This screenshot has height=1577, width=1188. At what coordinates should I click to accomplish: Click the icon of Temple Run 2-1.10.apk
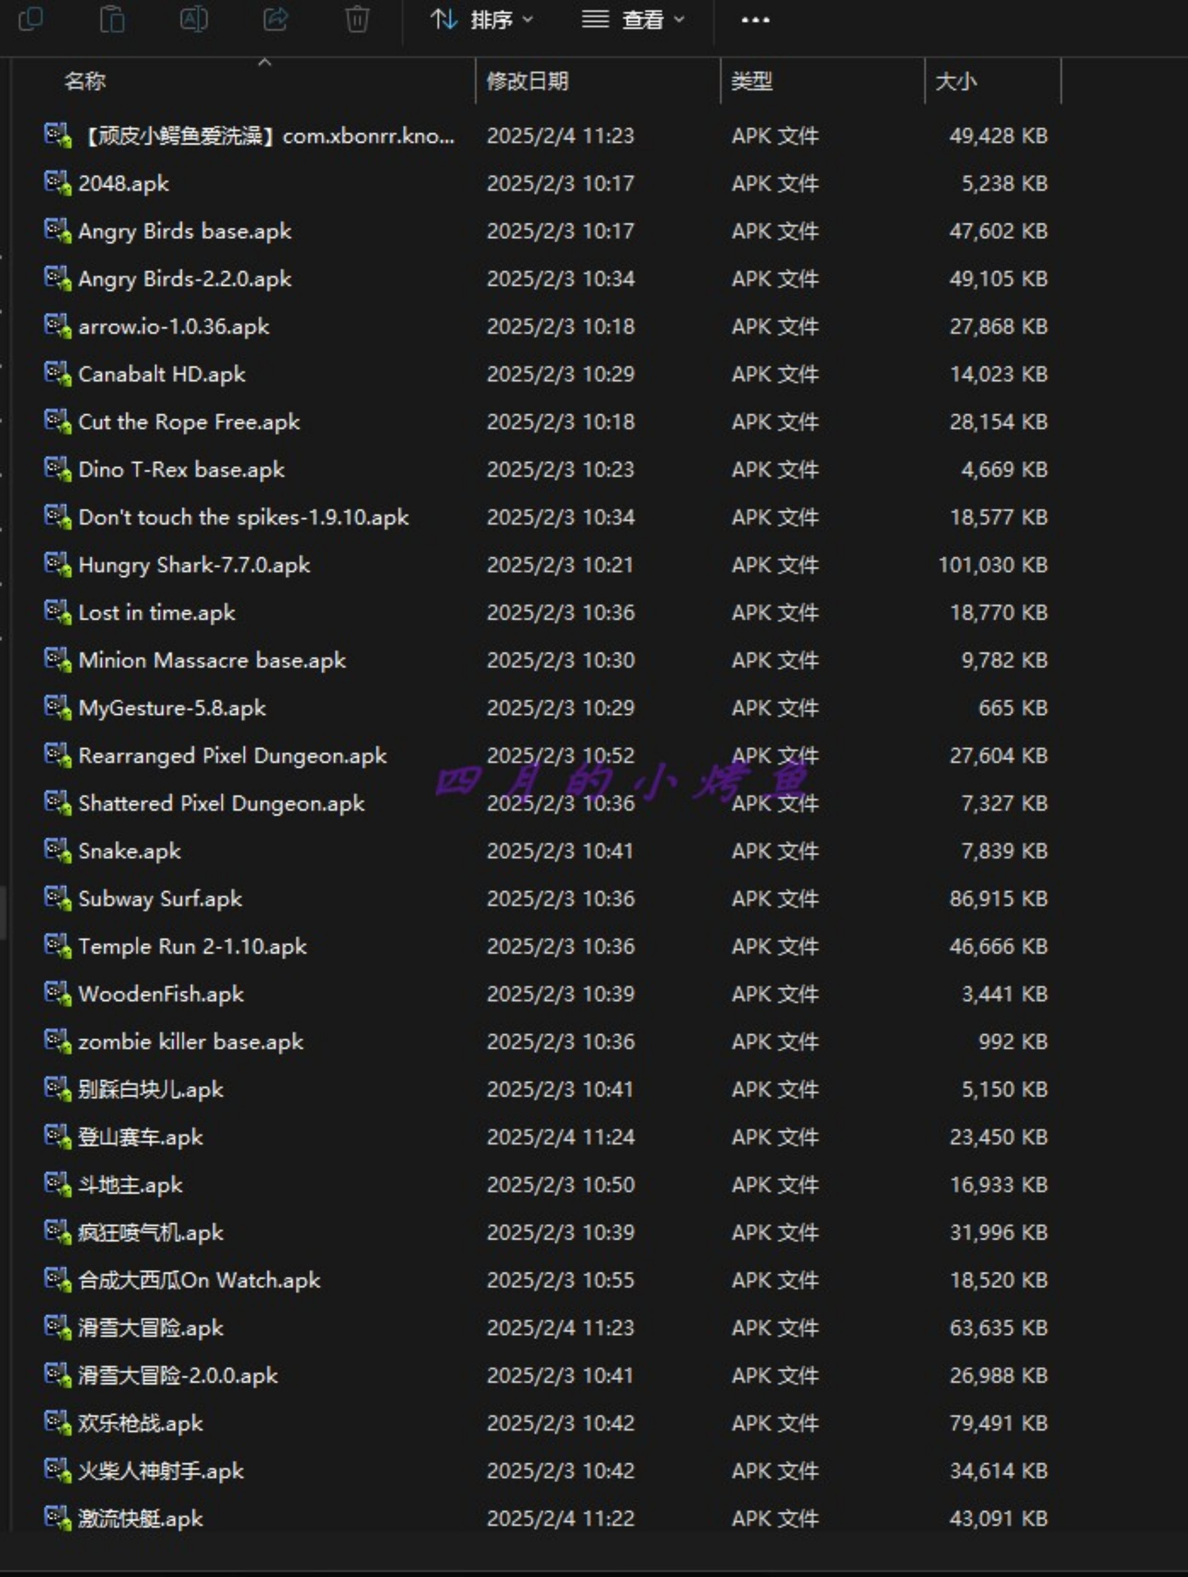click(58, 947)
